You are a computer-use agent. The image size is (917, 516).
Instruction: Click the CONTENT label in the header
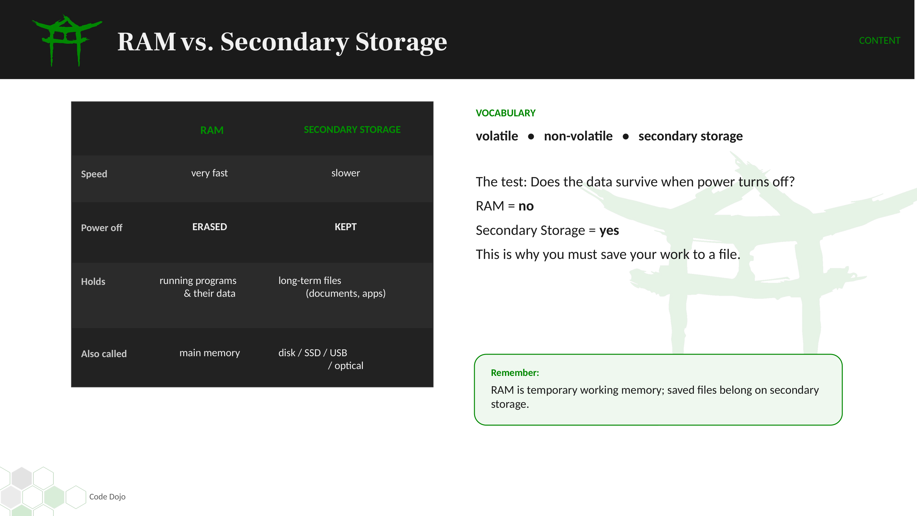pyautogui.click(x=879, y=41)
